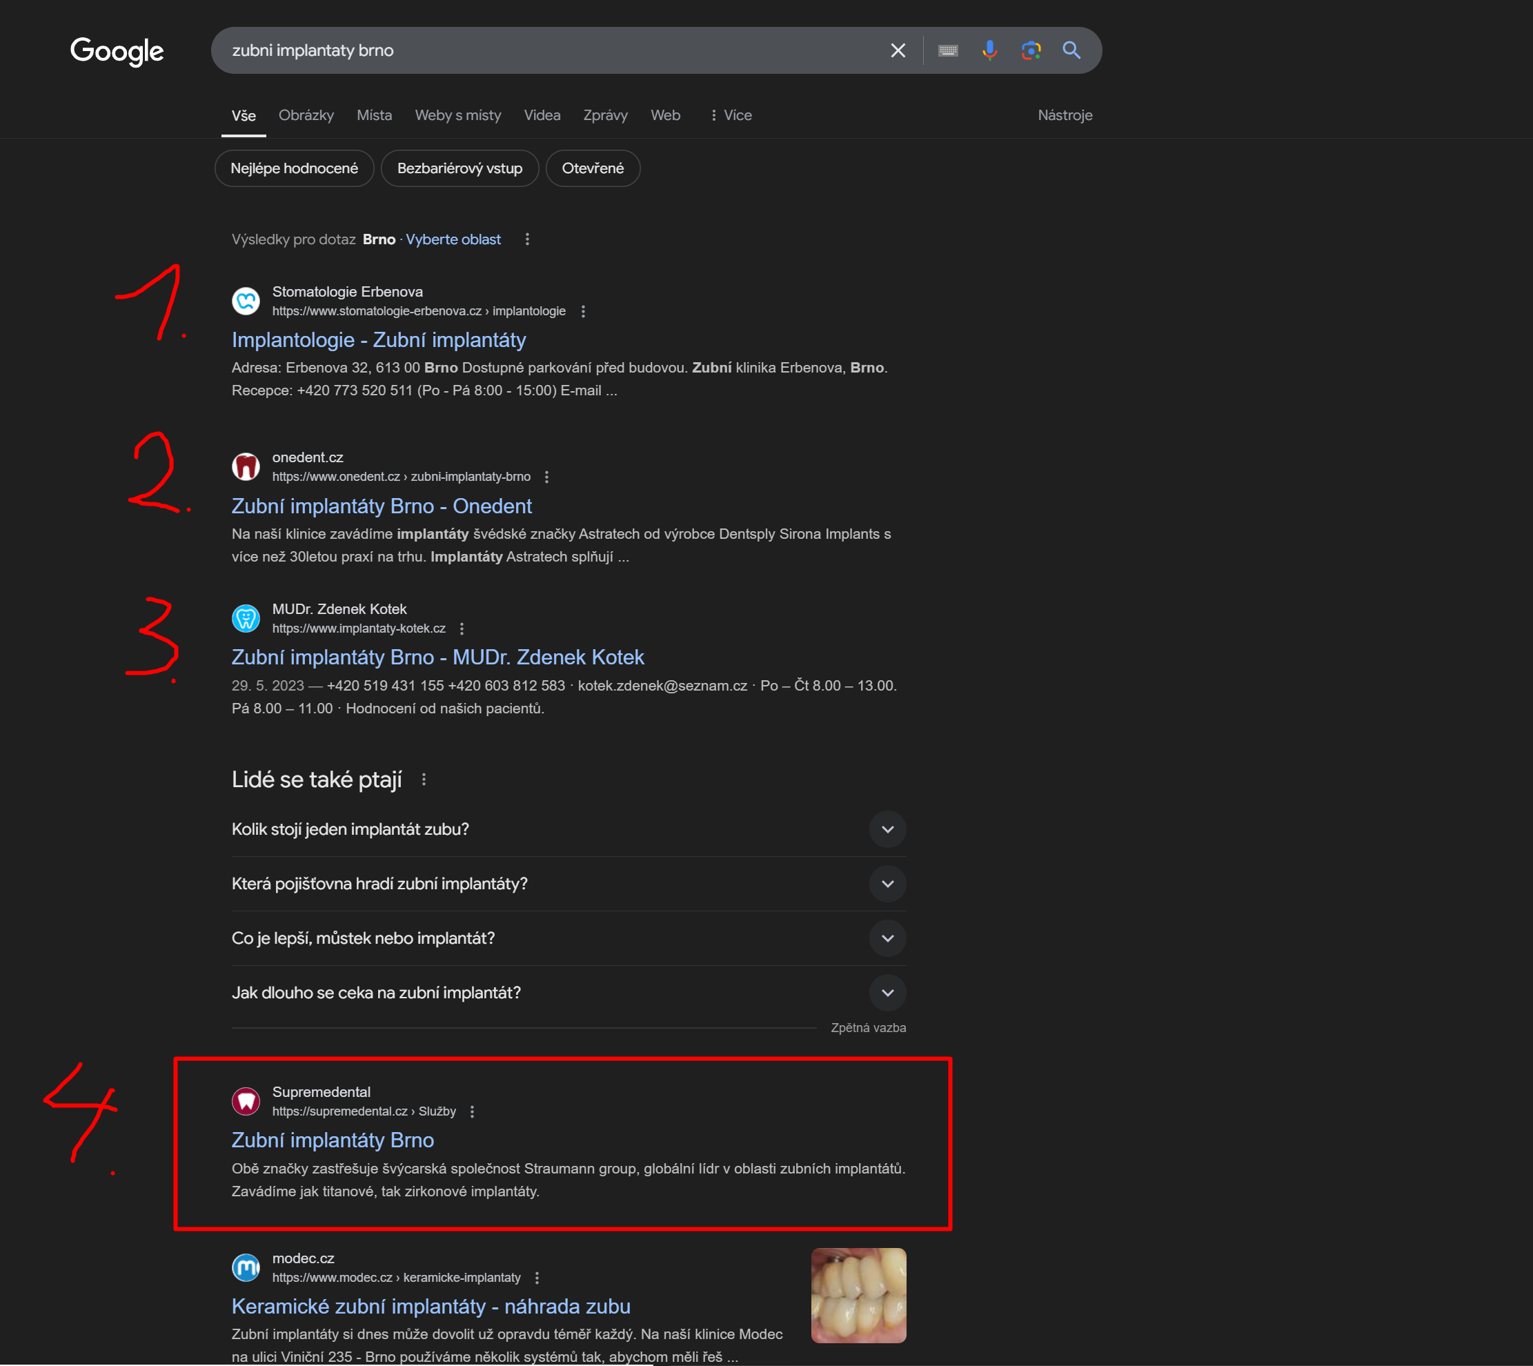1533x1366 pixels.
Task: Open three-dot menu beside Stomatologie Erbenova URL
Action: [x=583, y=311]
